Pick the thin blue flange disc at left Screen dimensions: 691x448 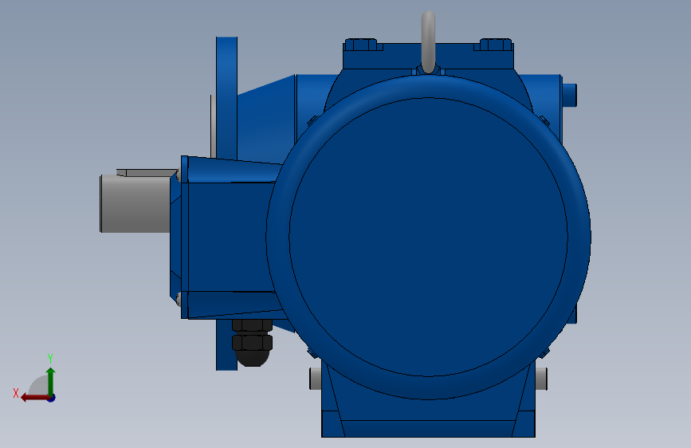tap(226, 97)
